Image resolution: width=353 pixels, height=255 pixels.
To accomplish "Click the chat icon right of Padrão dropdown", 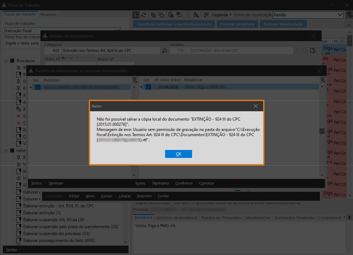I will (349, 15).
